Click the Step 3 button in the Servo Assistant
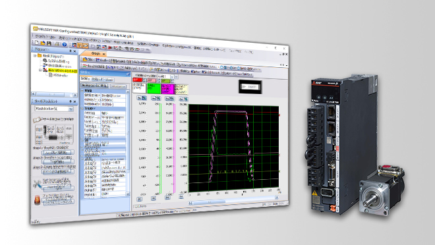 click(58, 171)
